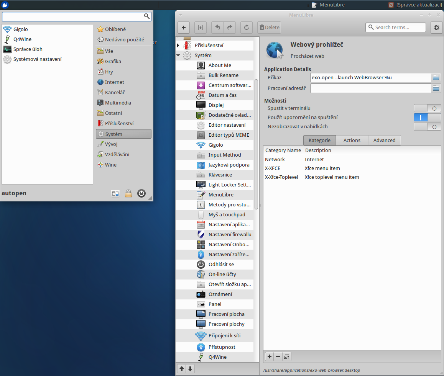Click the save launcher toolbar icon
The image size is (444, 376).
(200, 28)
